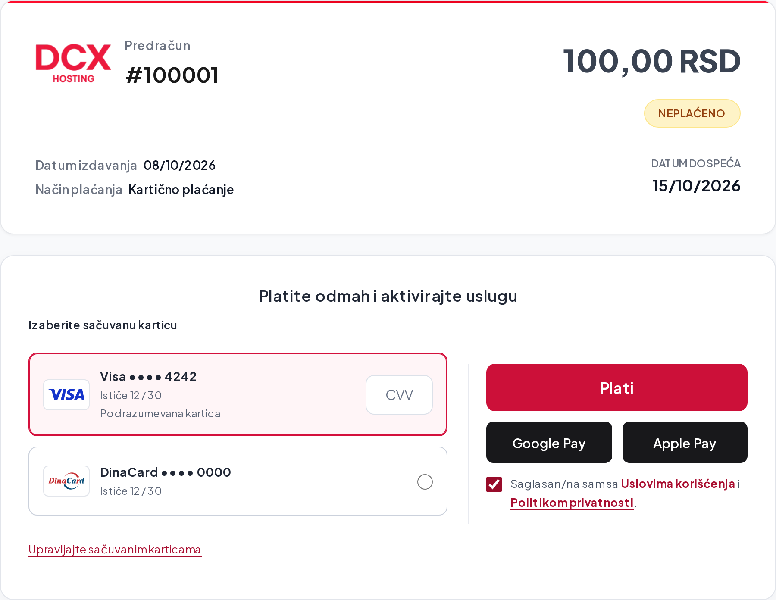The height and width of the screenshot is (600, 776).
Task: Click the Visa card logo icon
Action: (x=66, y=395)
